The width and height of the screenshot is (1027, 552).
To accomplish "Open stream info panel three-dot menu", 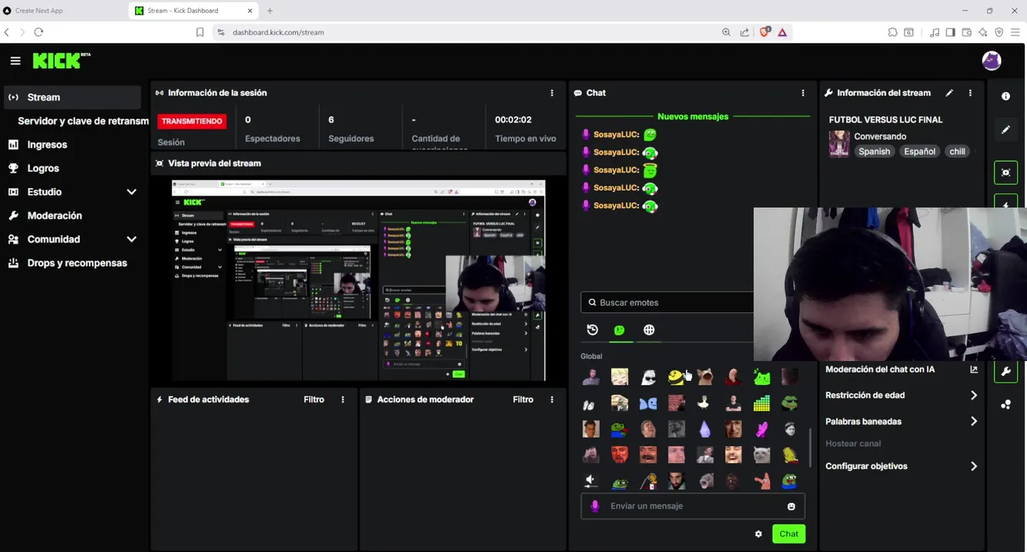I will 970,93.
